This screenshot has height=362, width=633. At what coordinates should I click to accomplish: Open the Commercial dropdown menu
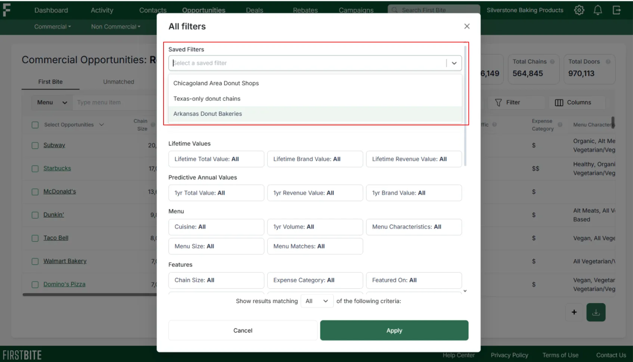(x=52, y=26)
